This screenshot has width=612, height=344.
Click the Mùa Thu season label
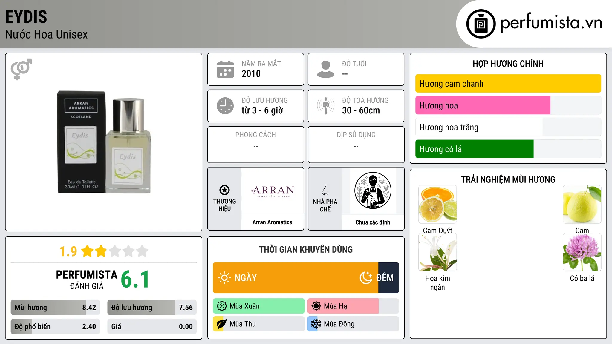pos(243,324)
